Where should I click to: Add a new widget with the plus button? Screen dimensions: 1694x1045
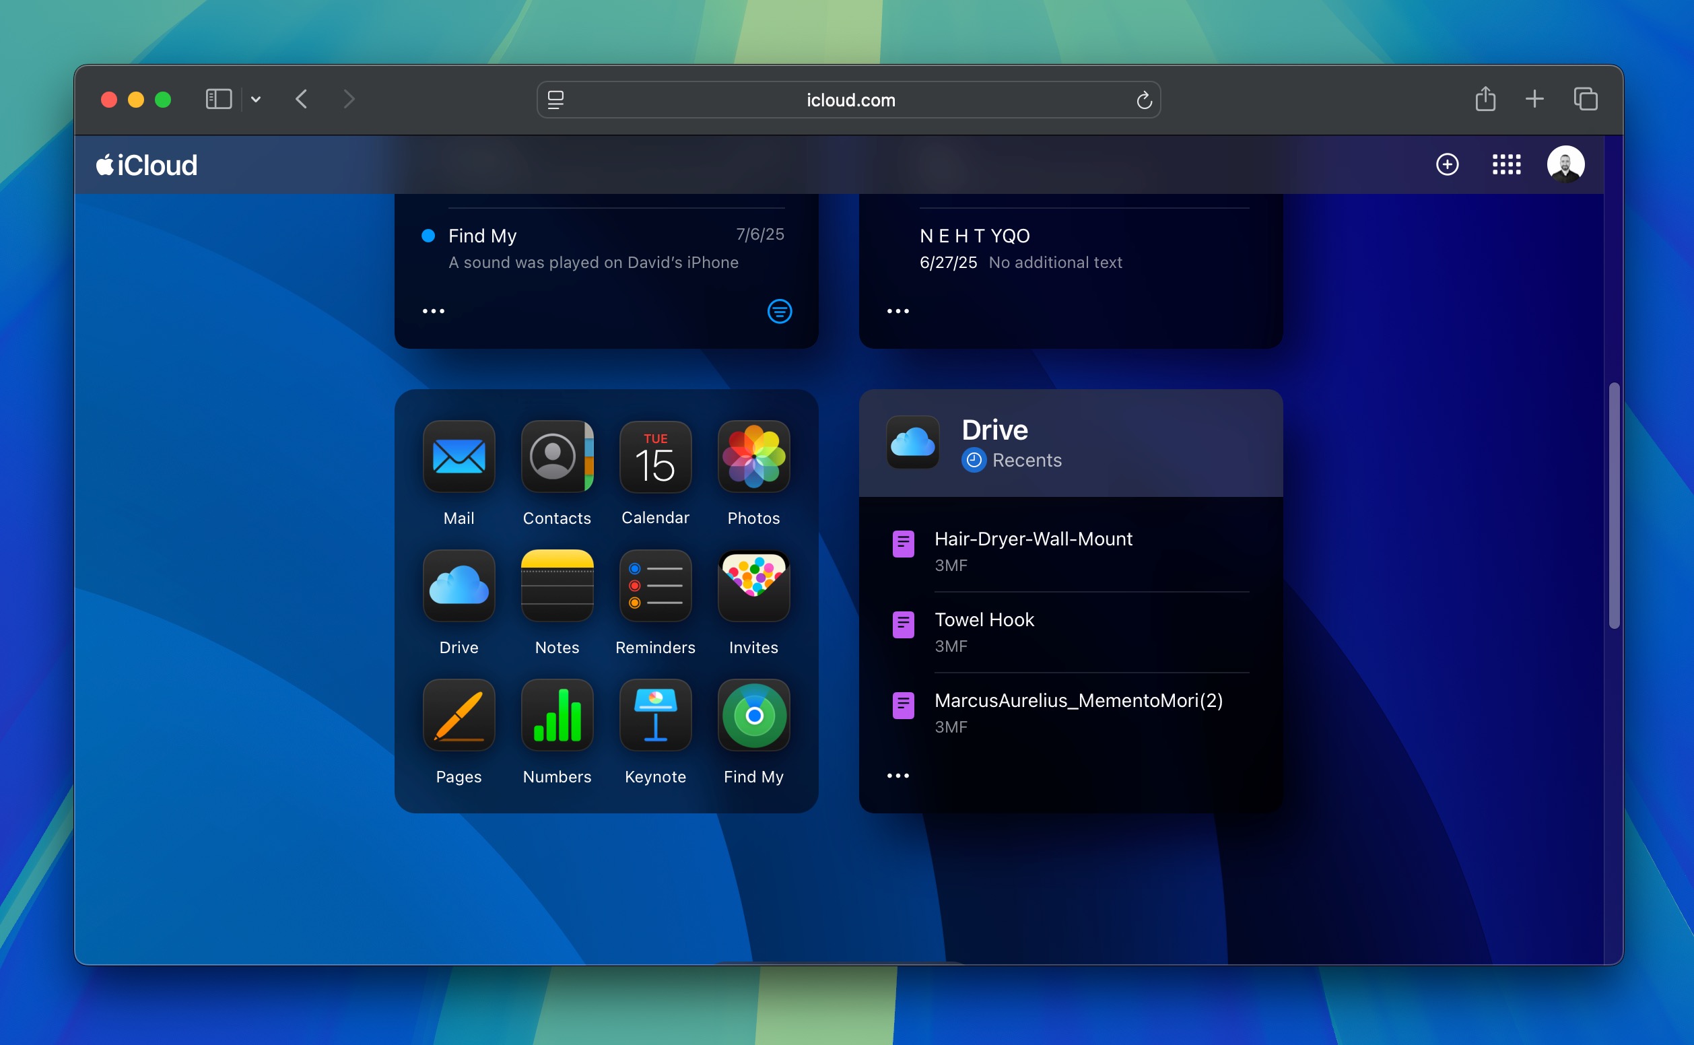point(1447,164)
